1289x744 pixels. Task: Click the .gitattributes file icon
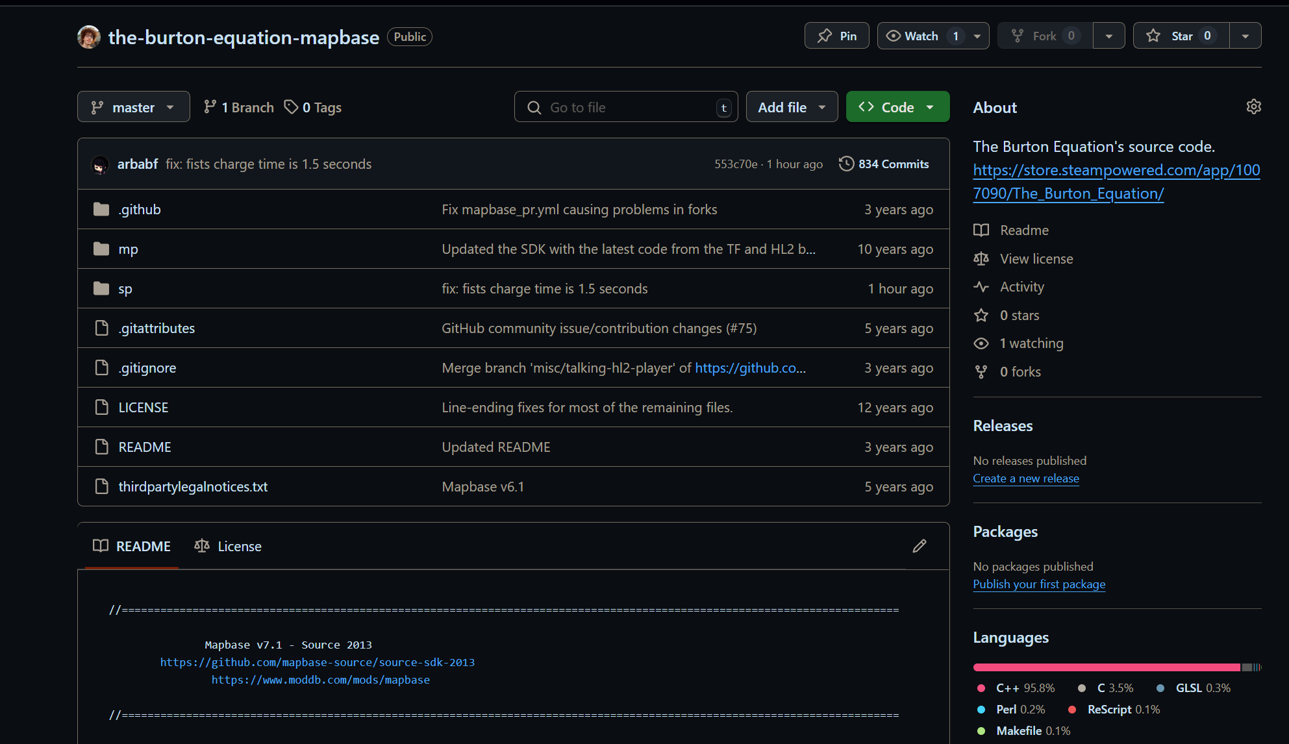point(101,328)
